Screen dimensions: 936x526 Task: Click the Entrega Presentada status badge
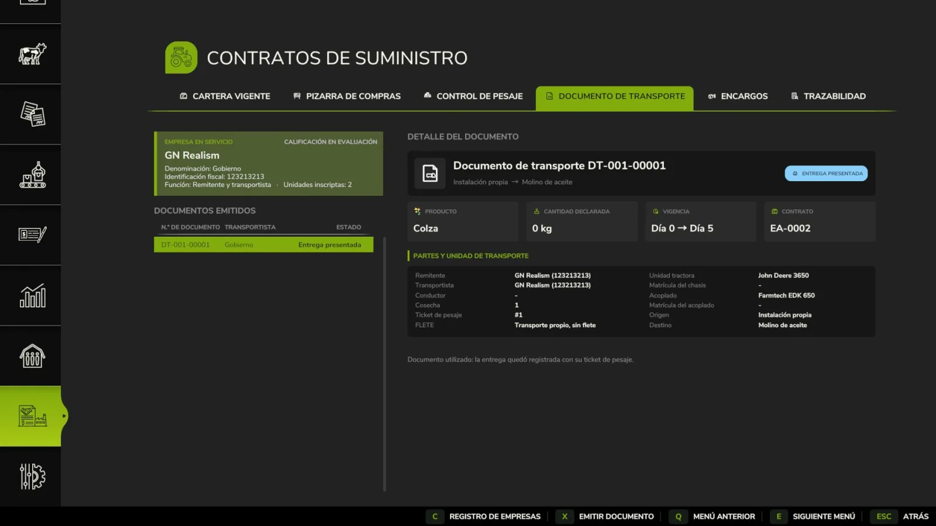click(826, 174)
